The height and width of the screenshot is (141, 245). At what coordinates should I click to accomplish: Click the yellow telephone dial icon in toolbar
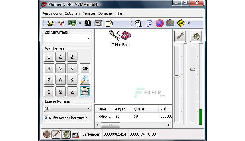50,23
